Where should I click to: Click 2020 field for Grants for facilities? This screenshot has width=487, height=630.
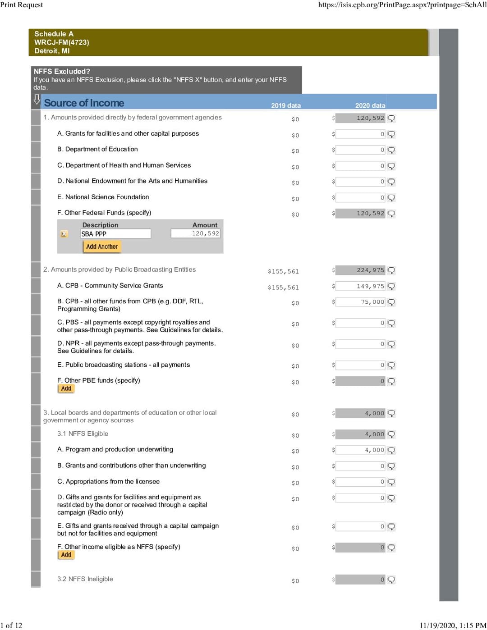pyautogui.click(x=360, y=134)
